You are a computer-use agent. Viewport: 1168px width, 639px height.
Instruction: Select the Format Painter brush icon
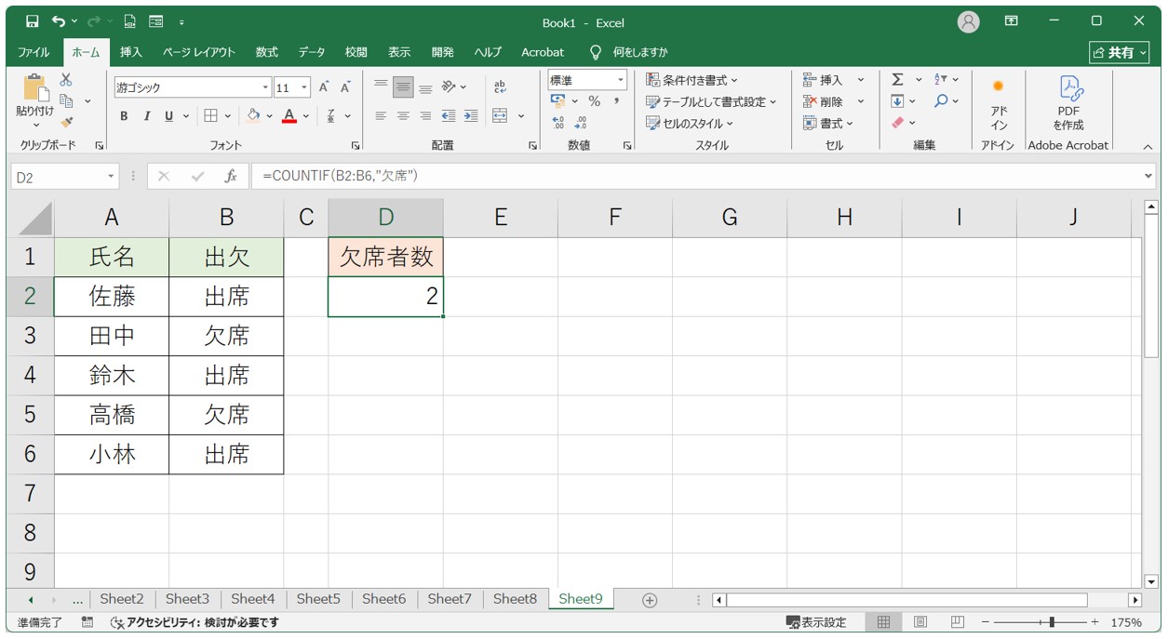pos(66,122)
